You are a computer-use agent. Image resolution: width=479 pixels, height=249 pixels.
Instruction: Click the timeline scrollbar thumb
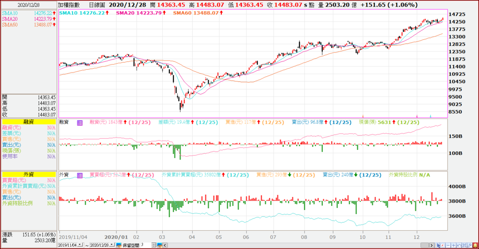pos(425,245)
